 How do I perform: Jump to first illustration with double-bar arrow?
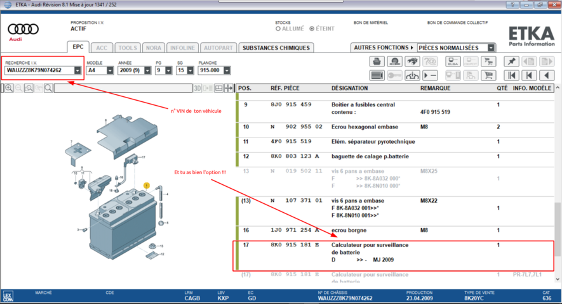click(511, 75)
